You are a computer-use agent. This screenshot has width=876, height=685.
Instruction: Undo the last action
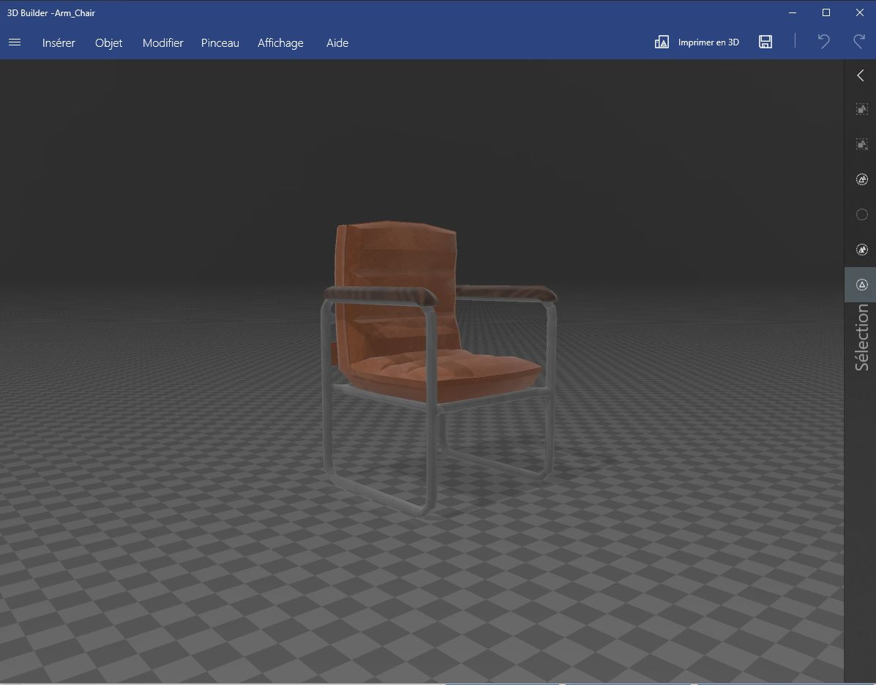(823, 41)
